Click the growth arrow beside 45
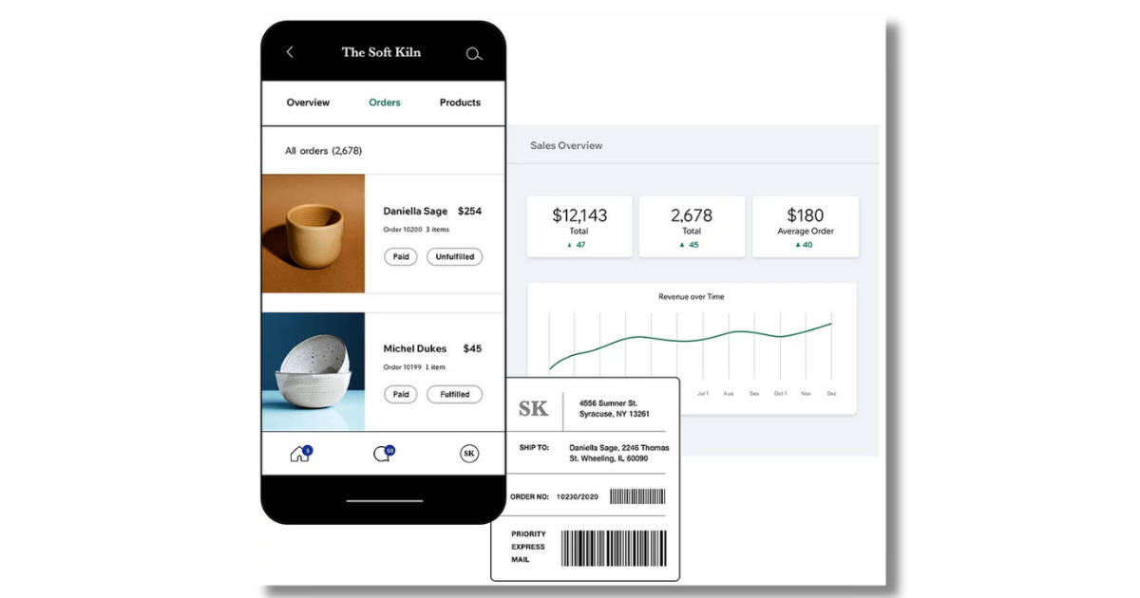 pyautogui.click(x=680, y=245)
